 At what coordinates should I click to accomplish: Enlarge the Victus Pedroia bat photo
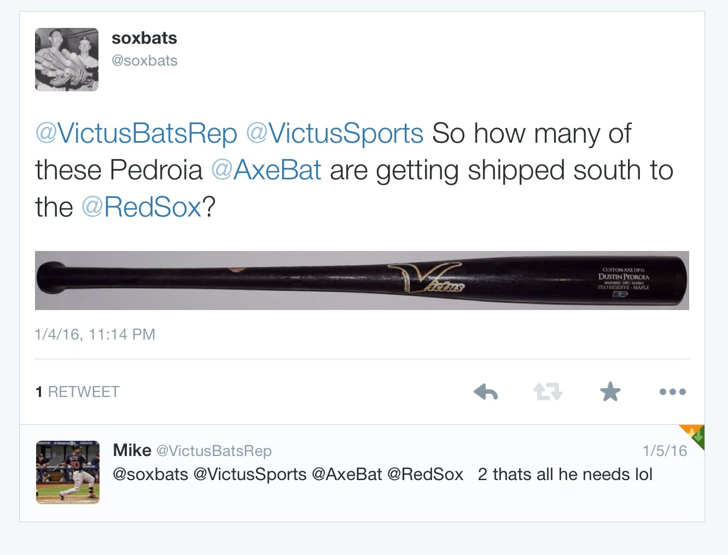[x=362, y=281]
